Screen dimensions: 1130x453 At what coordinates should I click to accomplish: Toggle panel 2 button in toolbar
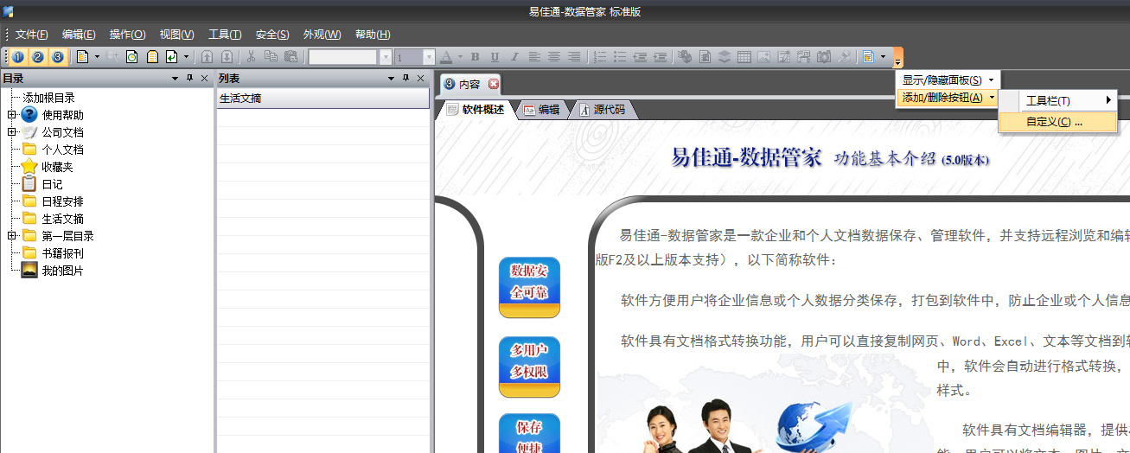pyautogui.click(x=37, y=57)
